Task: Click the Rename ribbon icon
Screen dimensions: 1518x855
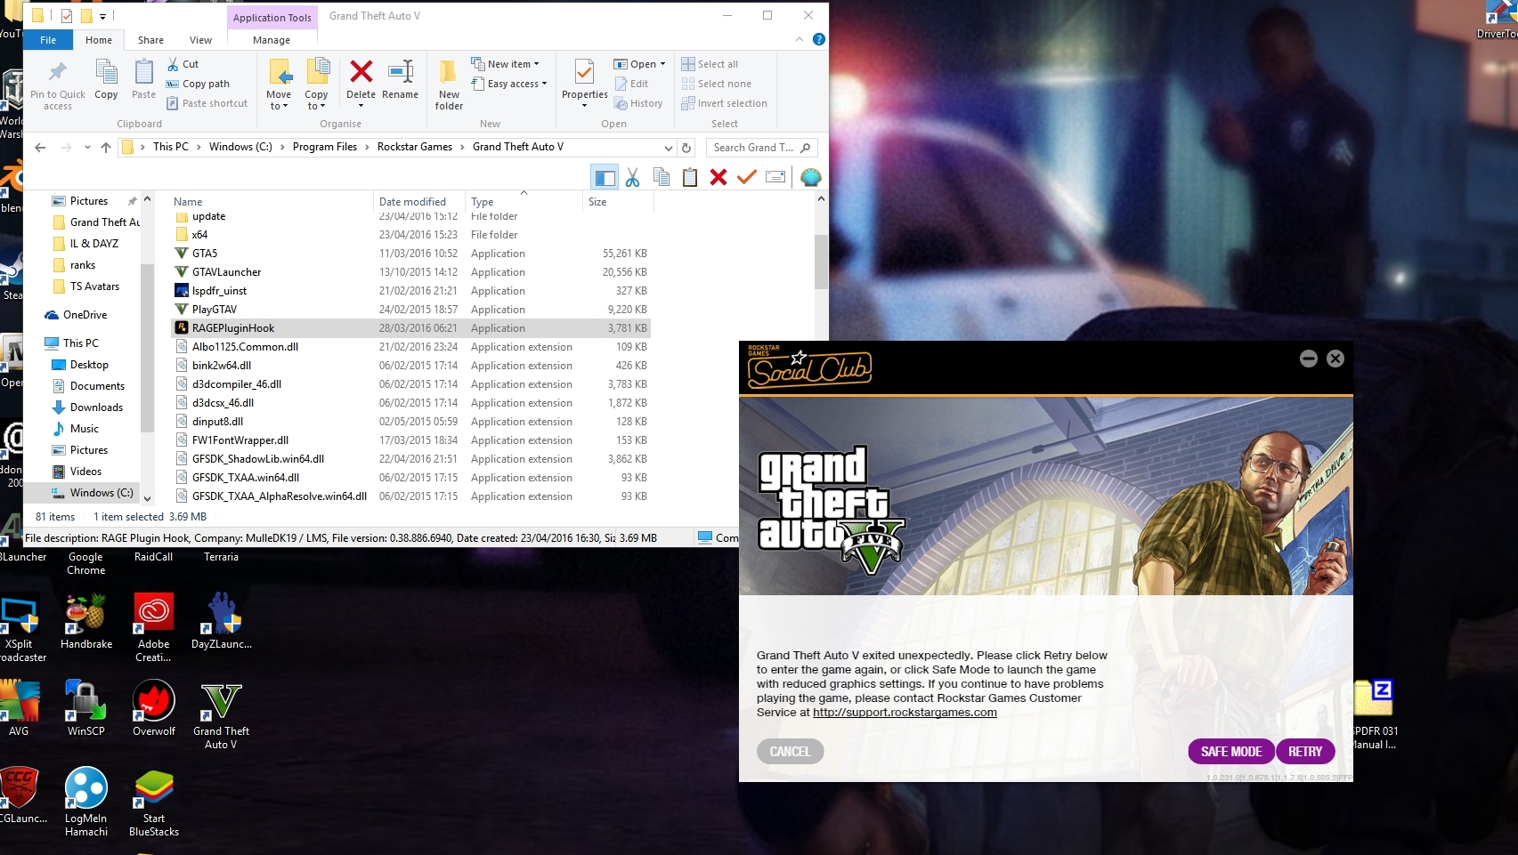Action: (x=401, y=71)
